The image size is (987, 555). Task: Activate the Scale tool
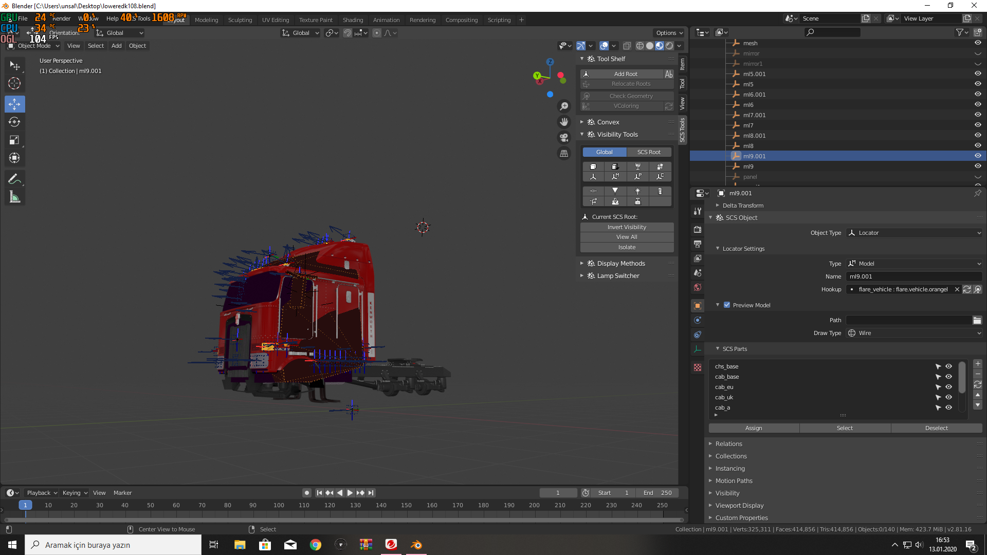coord(14,140)
